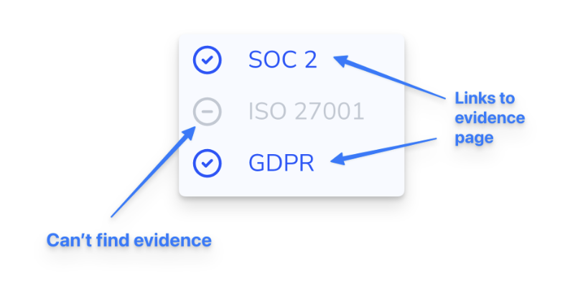Click the SOC 2 checkmark circle icon
This screenshot has height=281, width=583.
(x=207, y=59)
